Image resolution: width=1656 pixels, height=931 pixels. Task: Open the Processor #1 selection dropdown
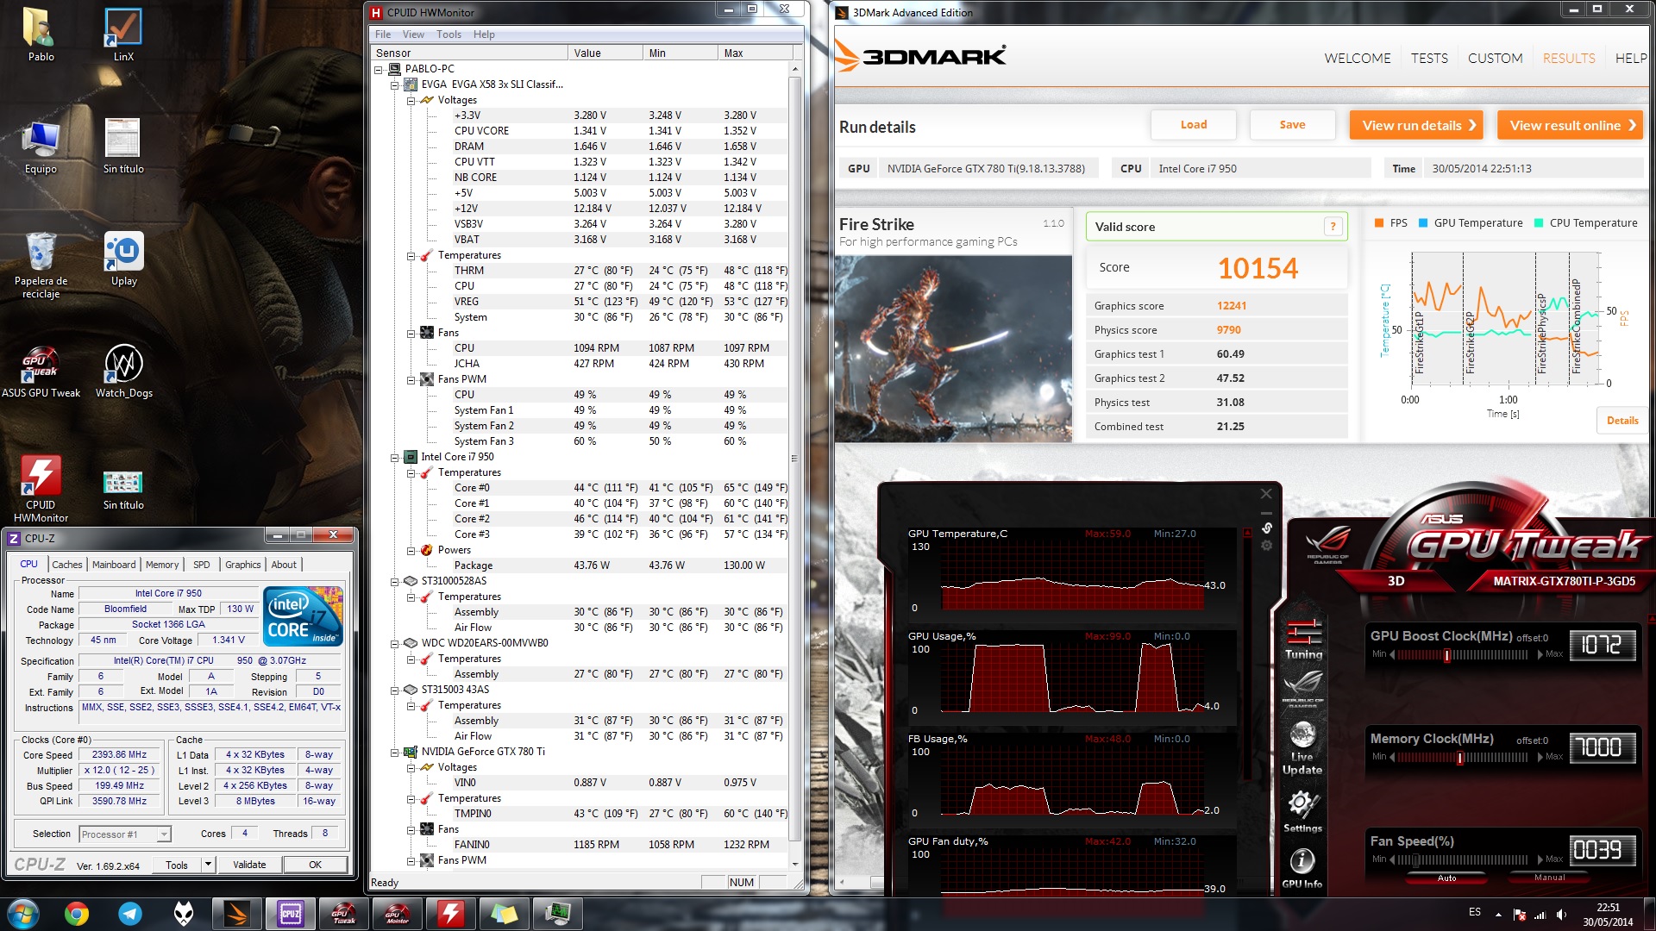(164, 834)
